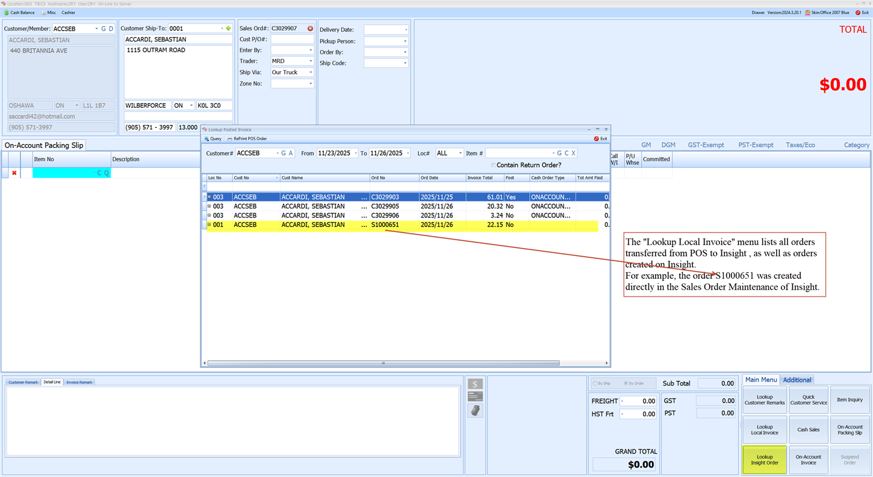Click the horizontal scrollbar under the invoice list

tap(383, 363)
